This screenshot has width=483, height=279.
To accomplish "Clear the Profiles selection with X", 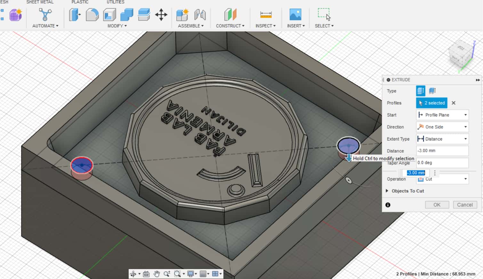I will [453, 103].
